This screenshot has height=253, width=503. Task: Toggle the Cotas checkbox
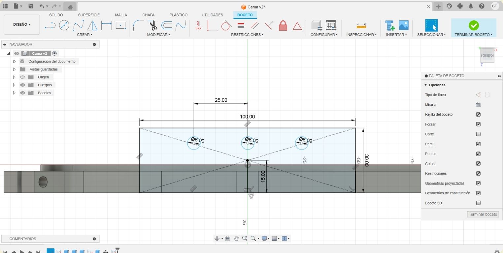(x=478, y=164)
